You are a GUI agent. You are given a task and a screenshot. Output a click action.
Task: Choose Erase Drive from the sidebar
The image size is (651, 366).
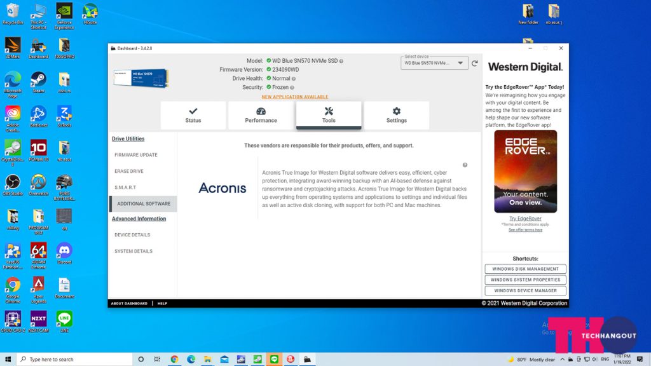coord(128,171)
